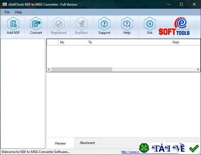The image size is (201, 155).
Task: Click the eSoftTools logo in the toolbar
Action: click(x=174, y=26)
